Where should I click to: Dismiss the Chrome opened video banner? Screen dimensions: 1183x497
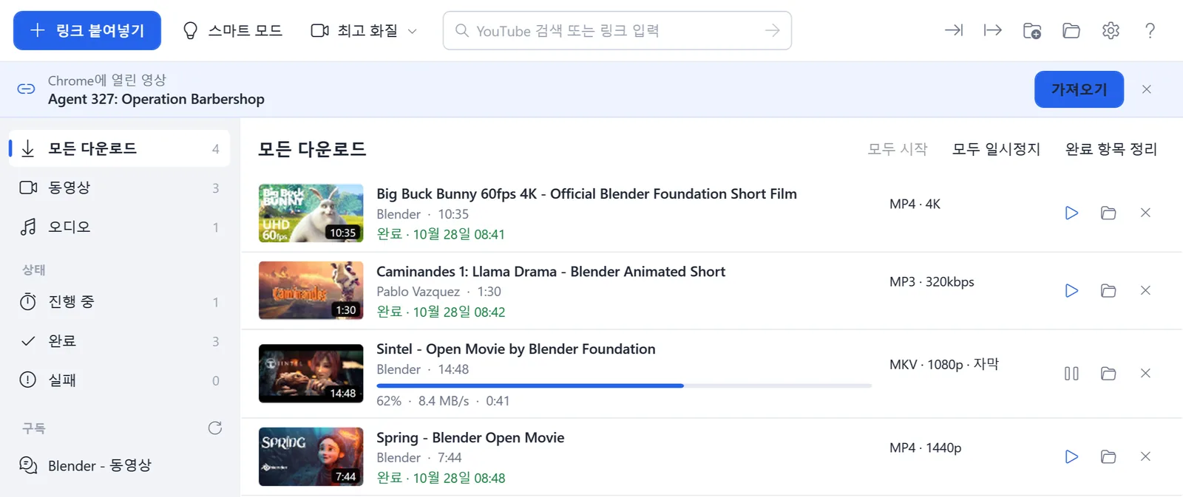[1147, 89]
